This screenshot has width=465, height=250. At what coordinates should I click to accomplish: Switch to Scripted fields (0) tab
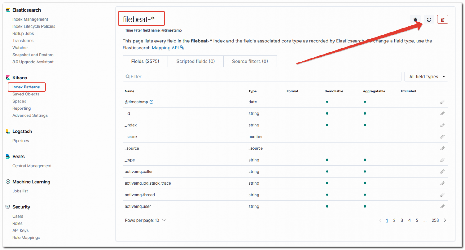[x=196, y=61]
